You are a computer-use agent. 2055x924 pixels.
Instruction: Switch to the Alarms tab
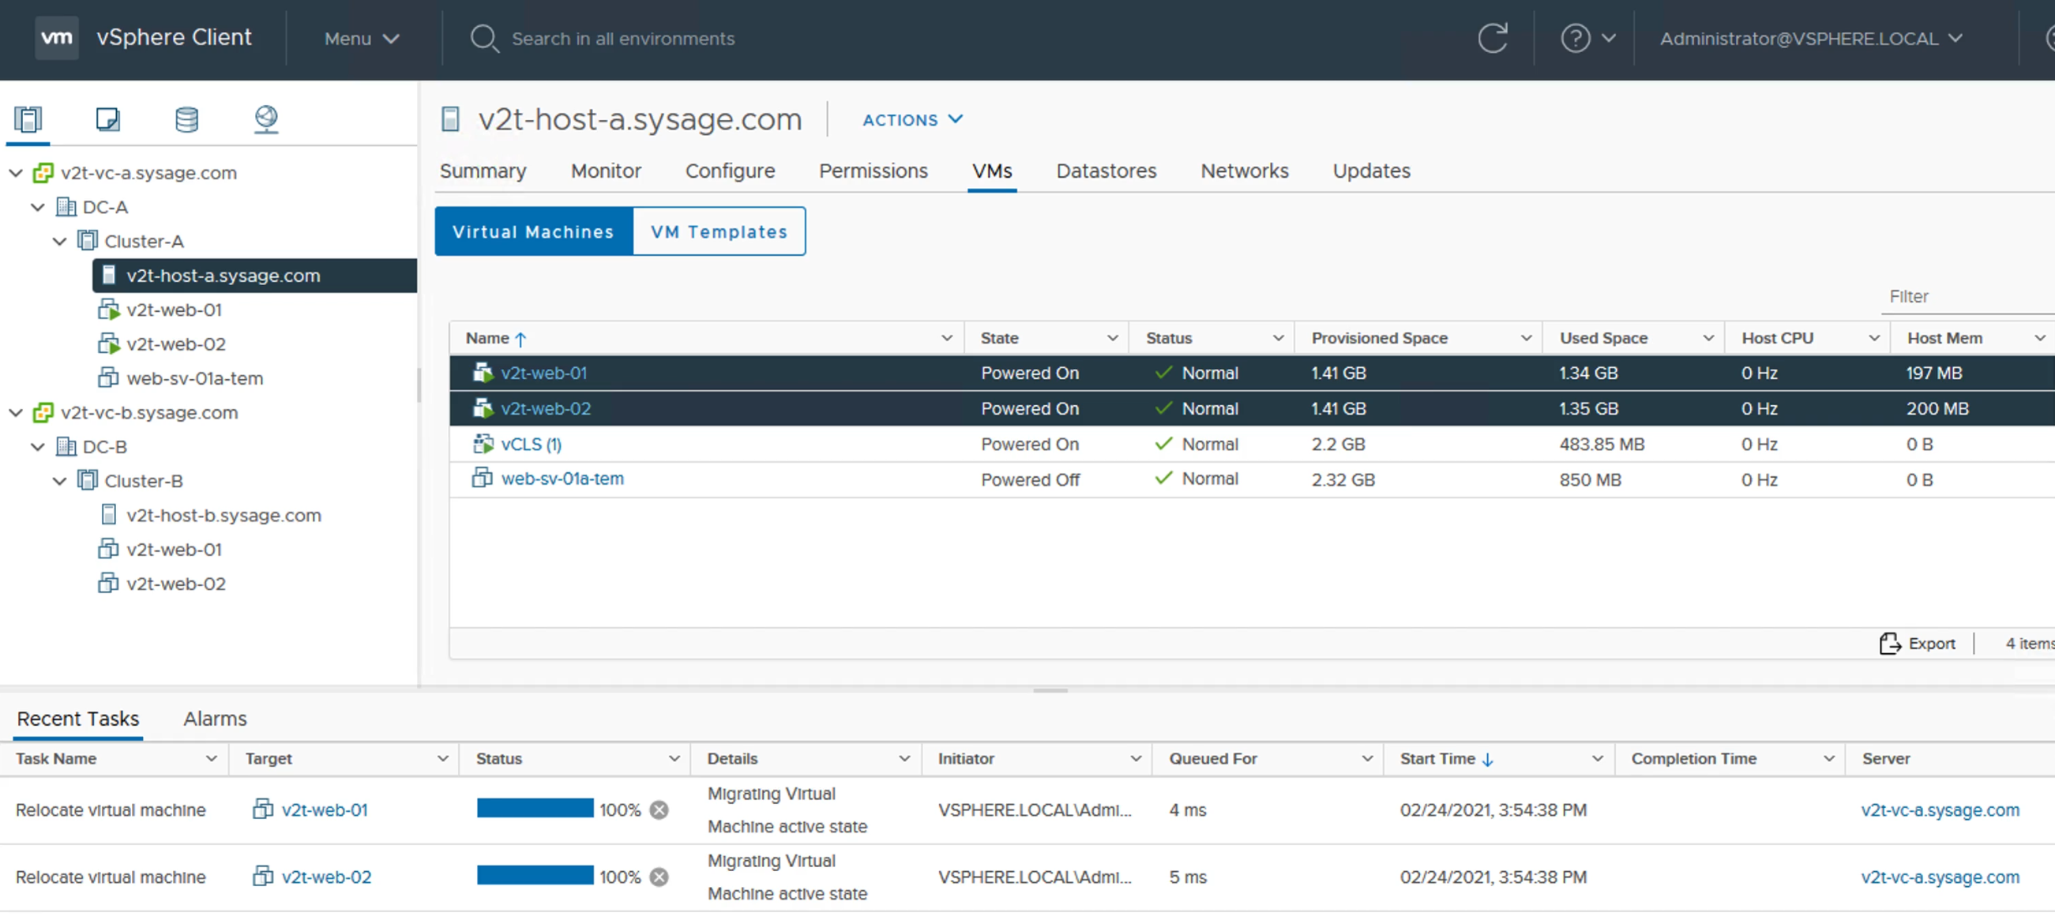(x=215, y=719)
